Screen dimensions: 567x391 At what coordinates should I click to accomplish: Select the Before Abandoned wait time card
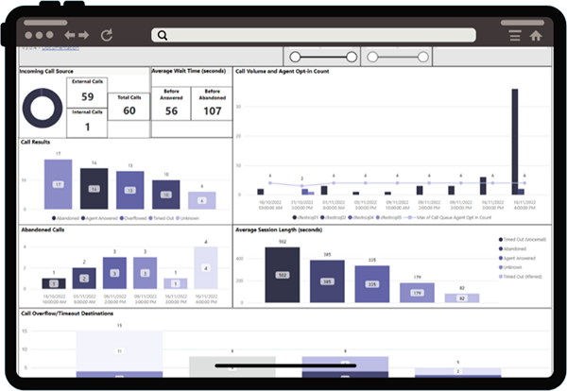[212, 103]
